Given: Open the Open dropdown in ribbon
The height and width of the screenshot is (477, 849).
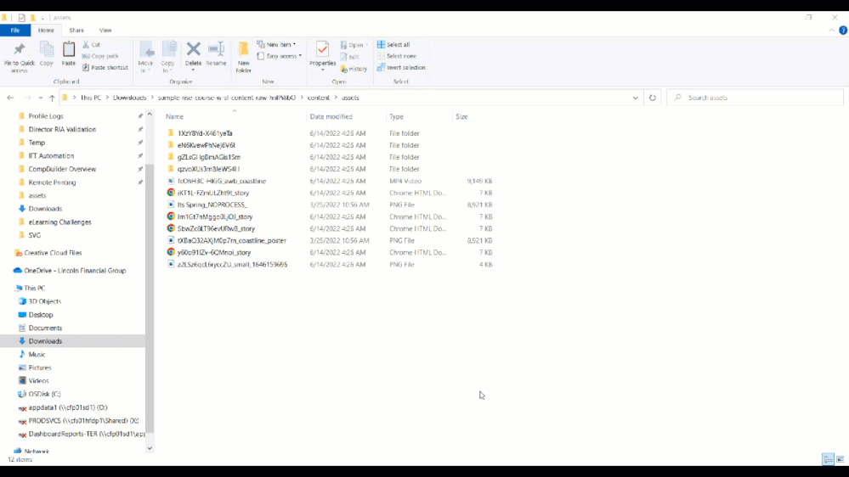Looking at the screenshot, I should pos(354,45).
